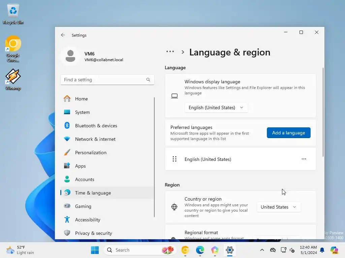The image size is (345, 258).
Task: Click the content pane vertical scrollbar
Action: click(x=323, y=112)
